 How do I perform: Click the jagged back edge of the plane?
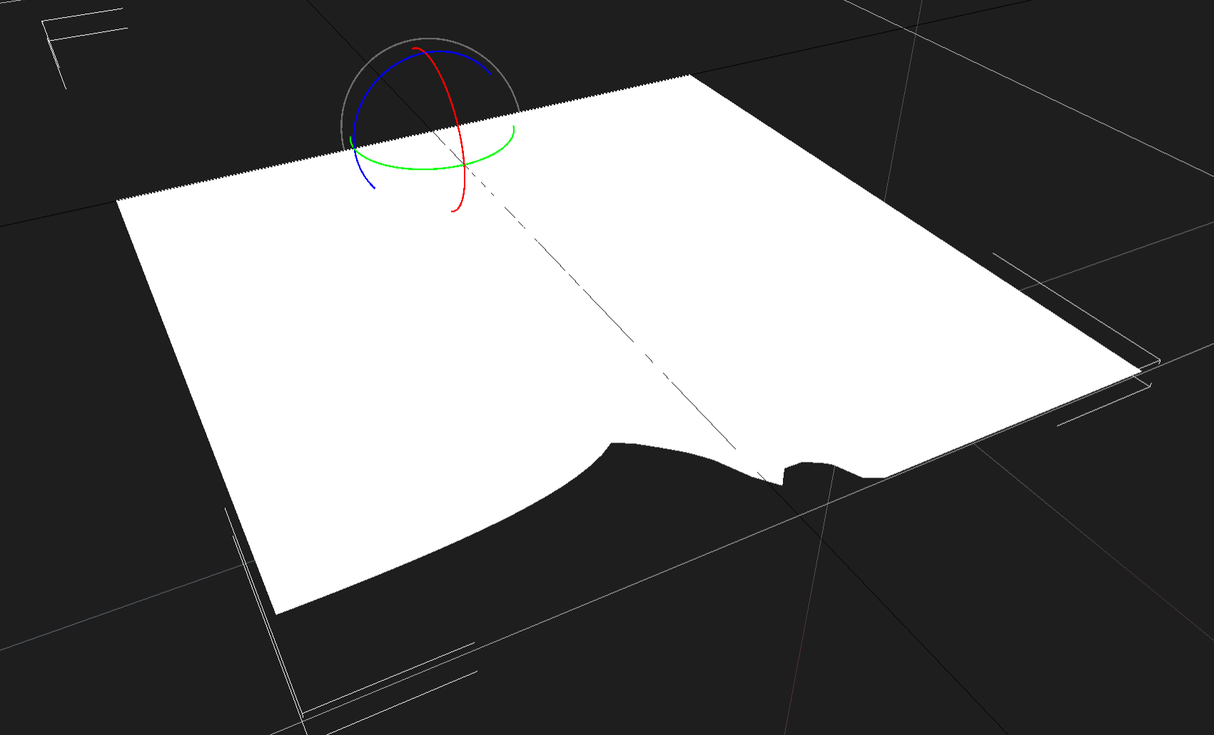[x=400, y=138]
